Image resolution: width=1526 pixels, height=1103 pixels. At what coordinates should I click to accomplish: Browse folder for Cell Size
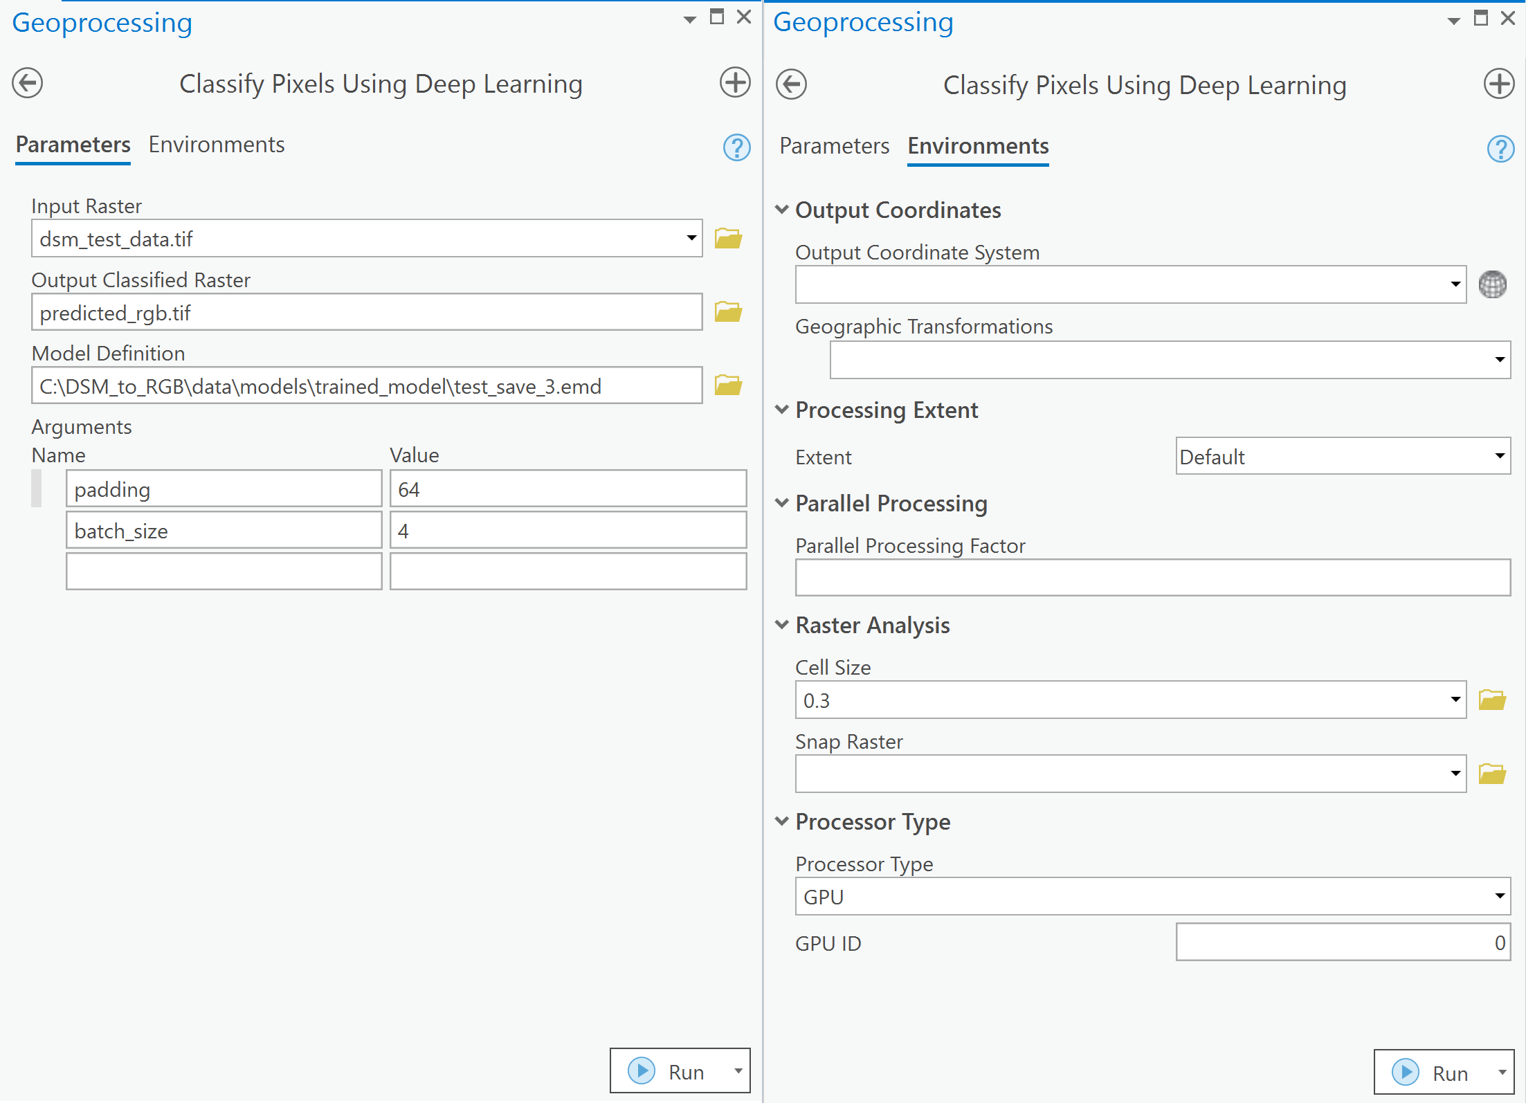1492,700
